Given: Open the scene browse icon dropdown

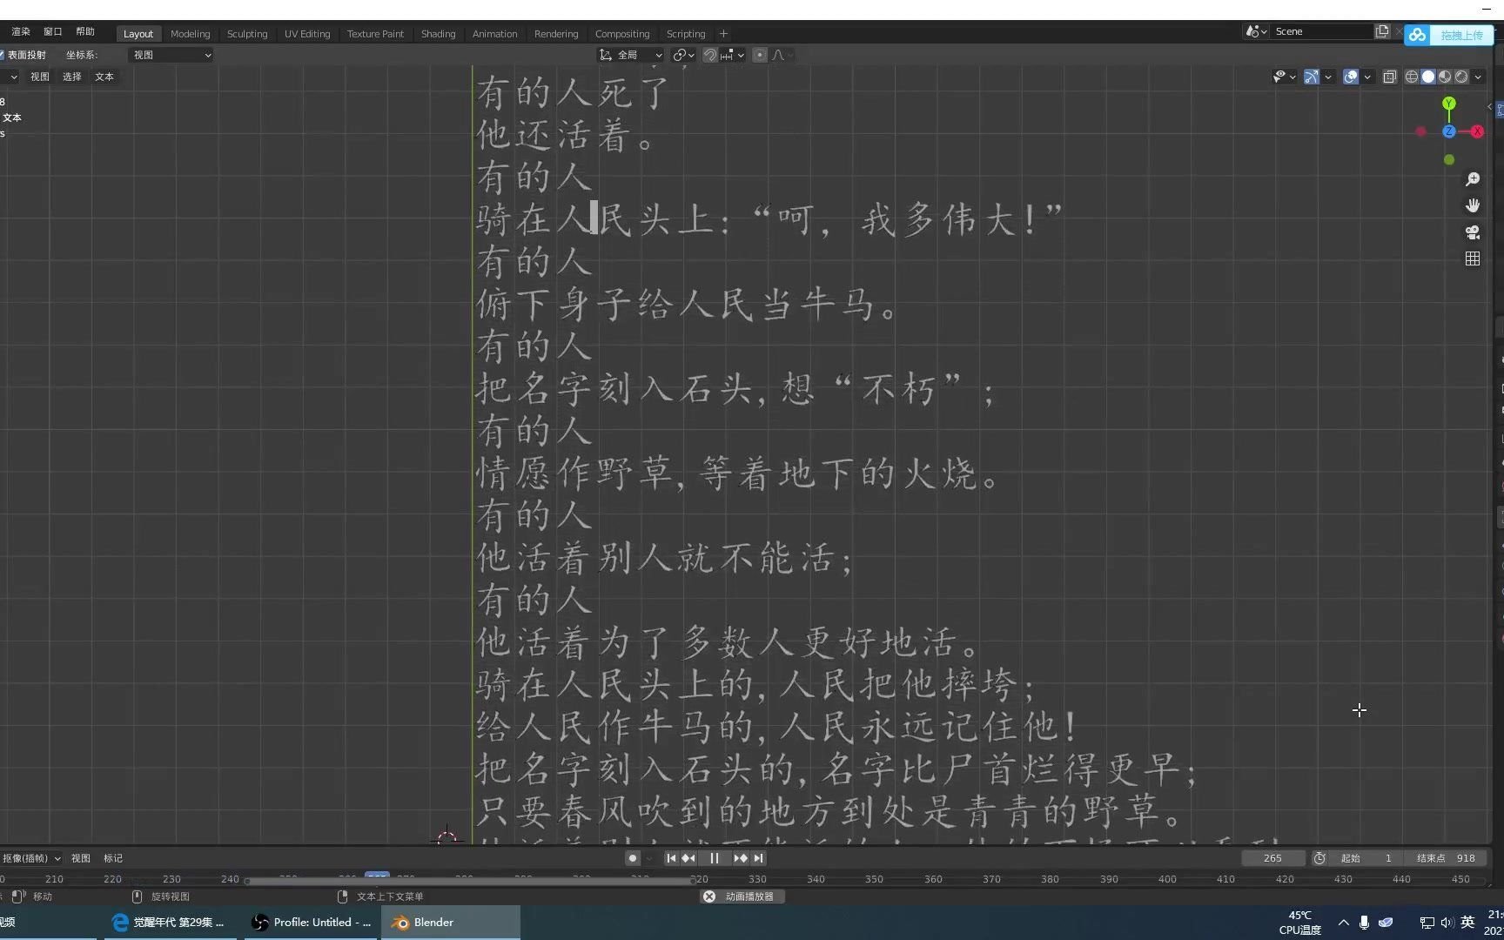Looking at the screenshot, I should point(1256,31).
